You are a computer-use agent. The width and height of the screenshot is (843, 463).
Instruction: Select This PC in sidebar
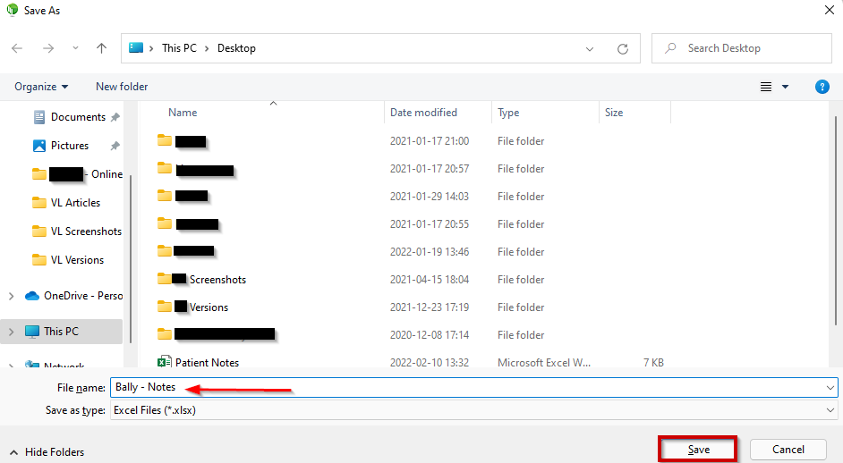click(x=61, y=332)
